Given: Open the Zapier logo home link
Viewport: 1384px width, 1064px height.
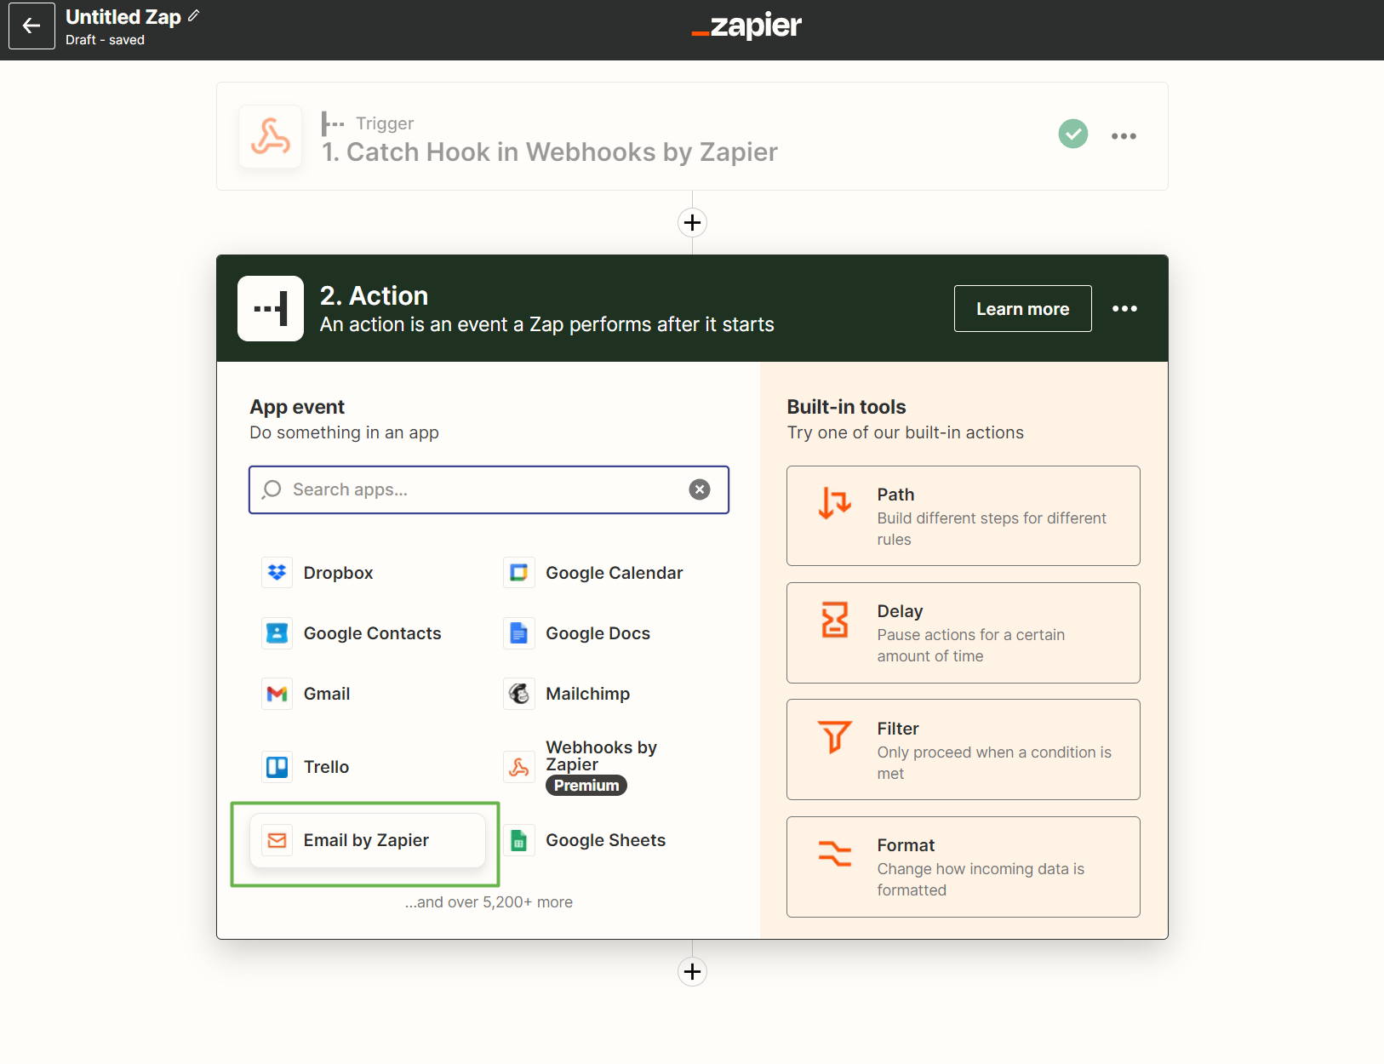Looking at the screenshot, I should [746, 26].
